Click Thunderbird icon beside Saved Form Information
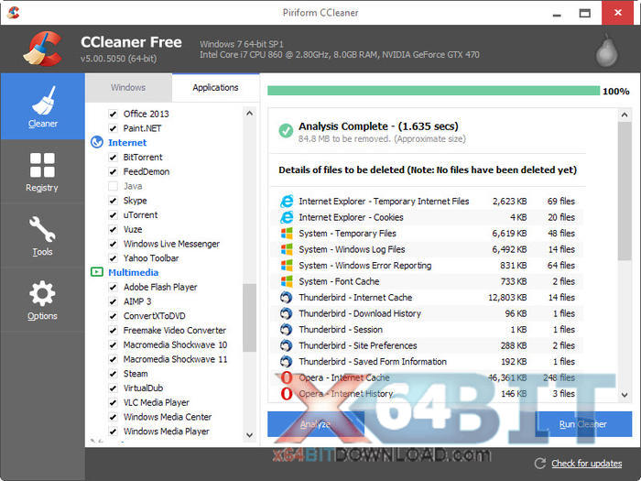 coord(286,362)
